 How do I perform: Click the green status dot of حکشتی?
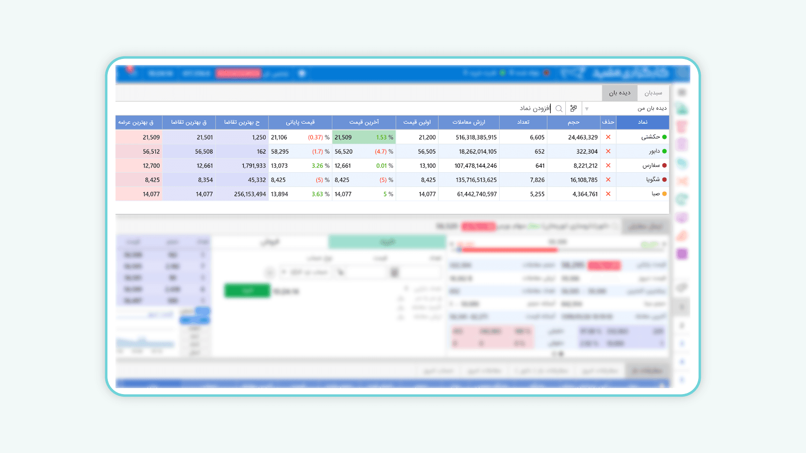(x=664, y=137)
